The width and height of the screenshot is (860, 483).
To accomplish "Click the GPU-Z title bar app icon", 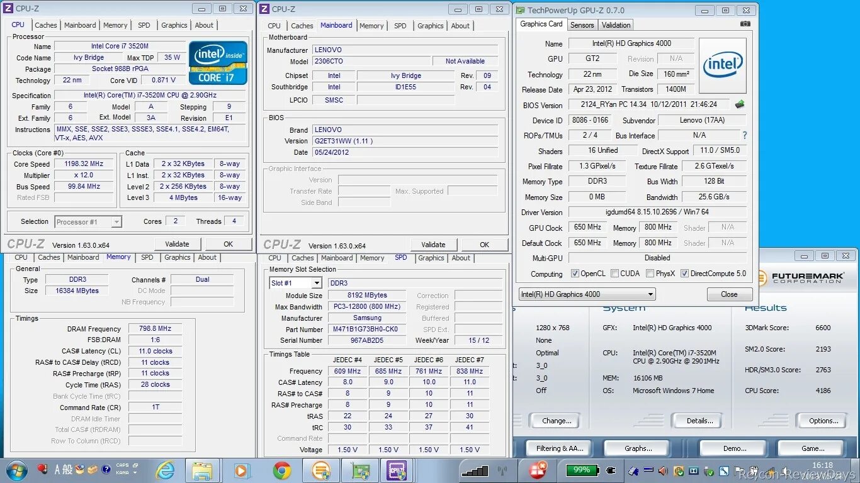I will point(521,10).
